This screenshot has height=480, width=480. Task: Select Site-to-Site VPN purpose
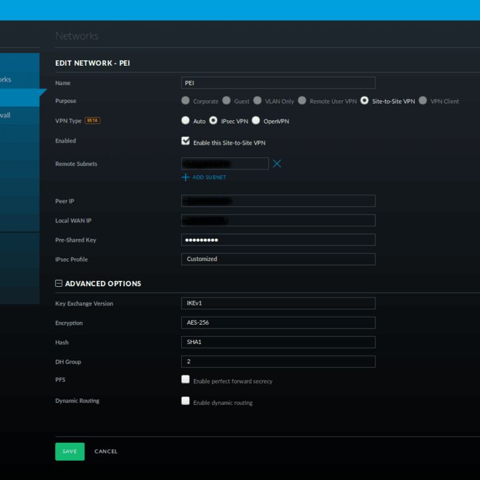pyautogui.click(x=364, y=100)
